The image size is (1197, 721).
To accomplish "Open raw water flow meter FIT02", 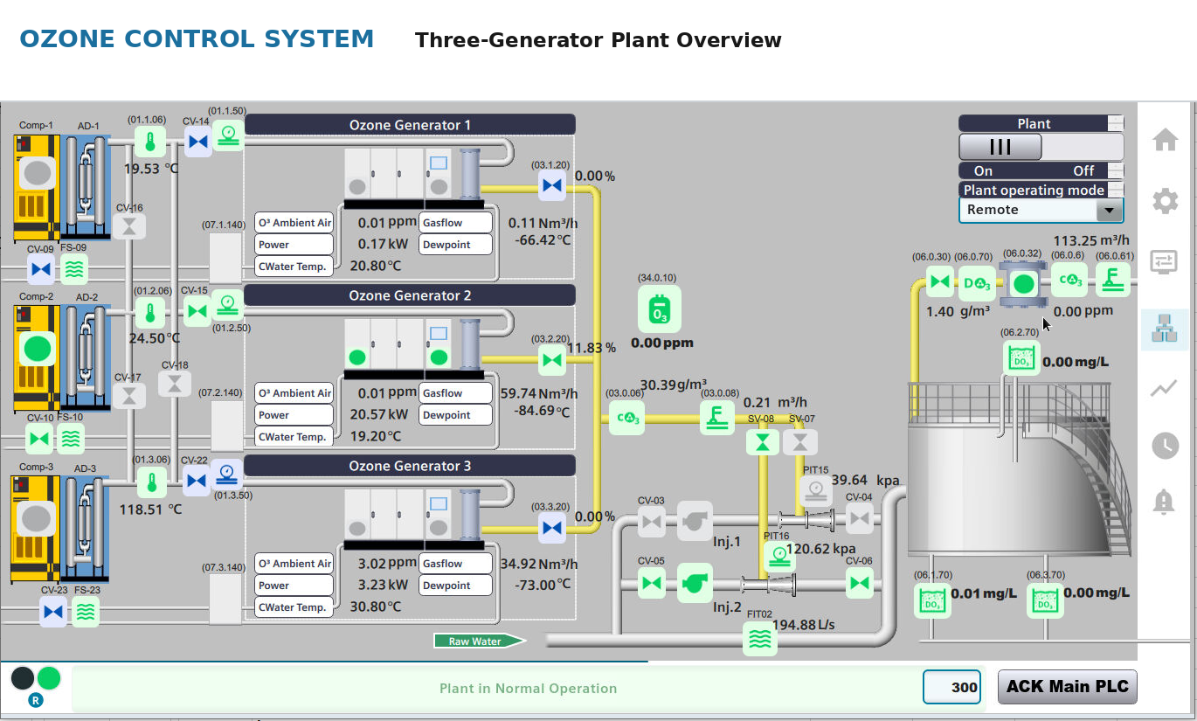I will click(760, 639).
